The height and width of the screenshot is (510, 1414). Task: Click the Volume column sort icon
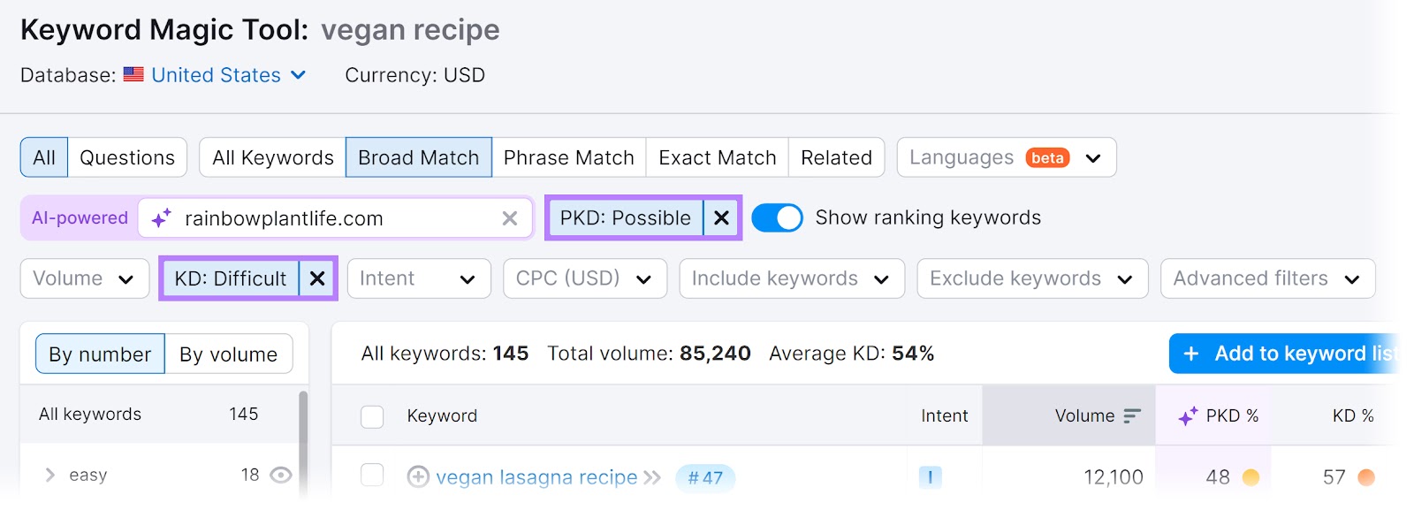(x=1132, y=415)
